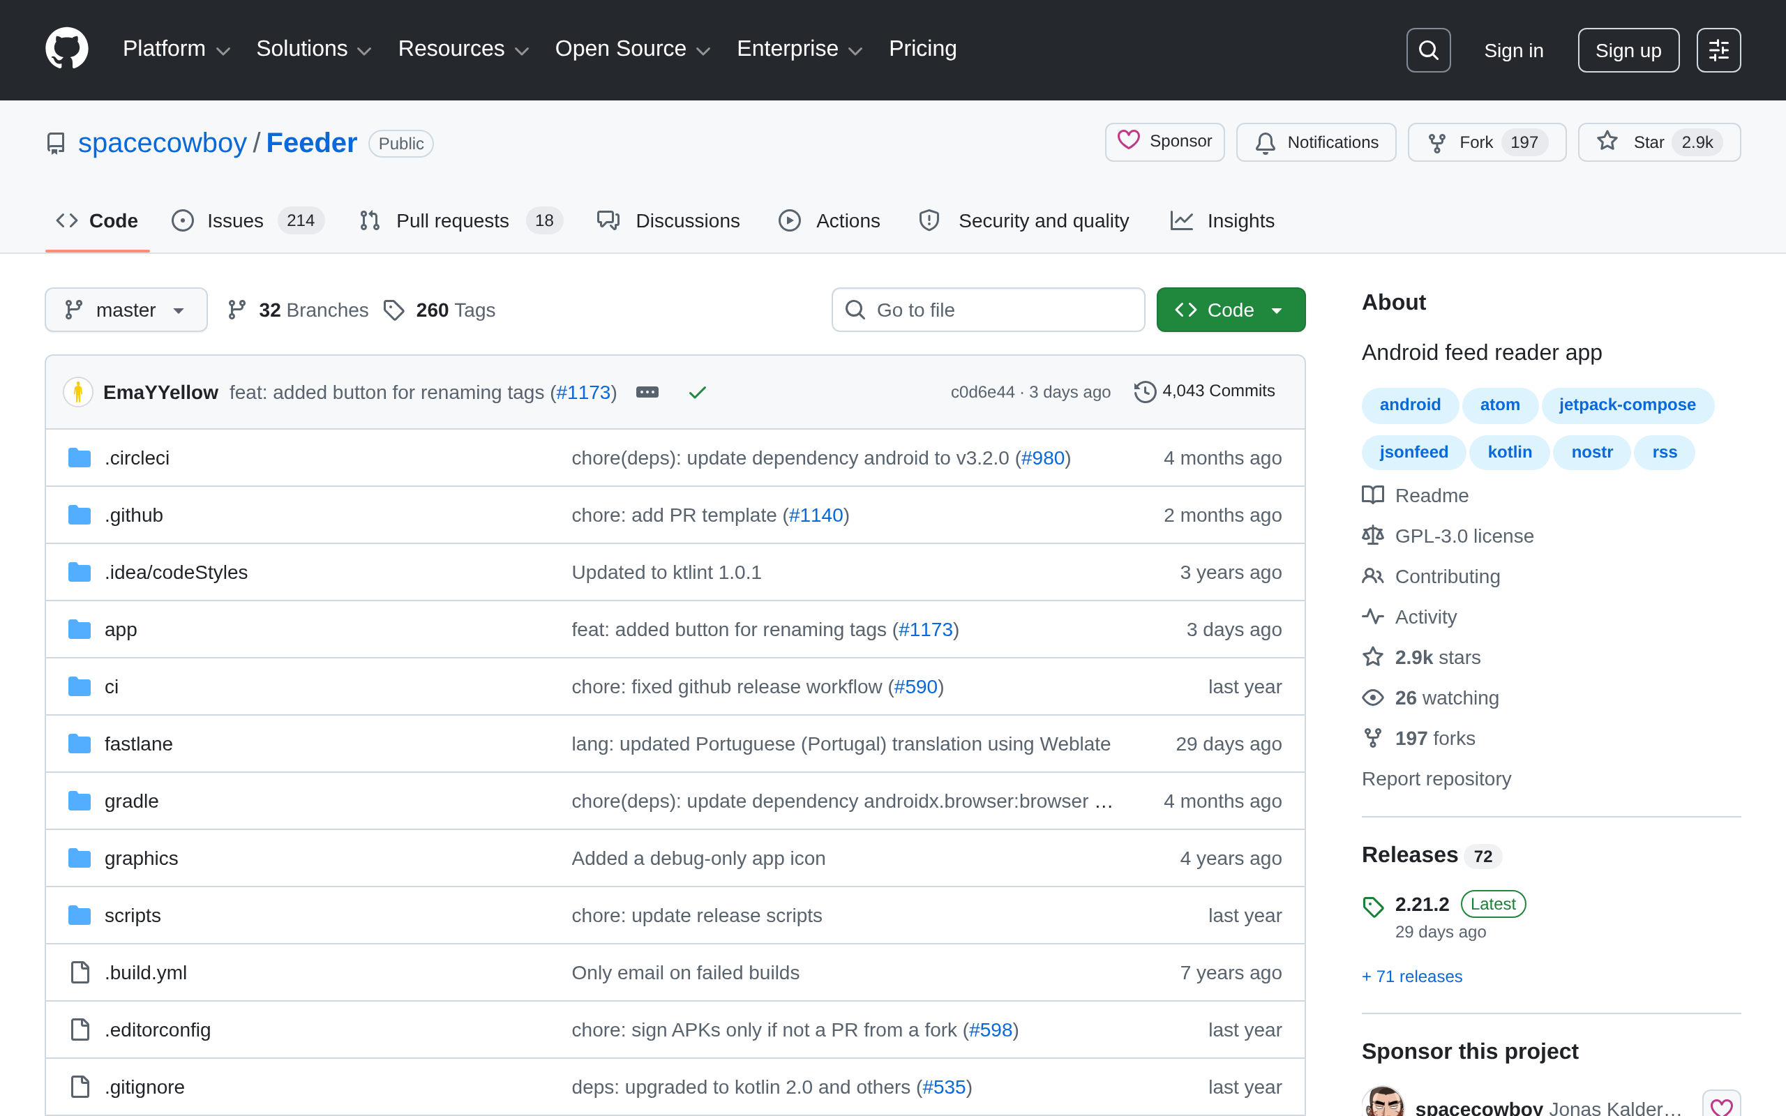This screenshot has height=1116, width=1786.
Task: Click the file icon beside .gitignore
Action: (80, 1087)
